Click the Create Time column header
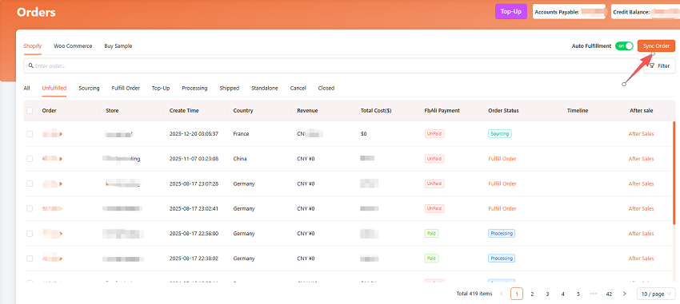This screenshot has width=680, height=304. (184, 111)
